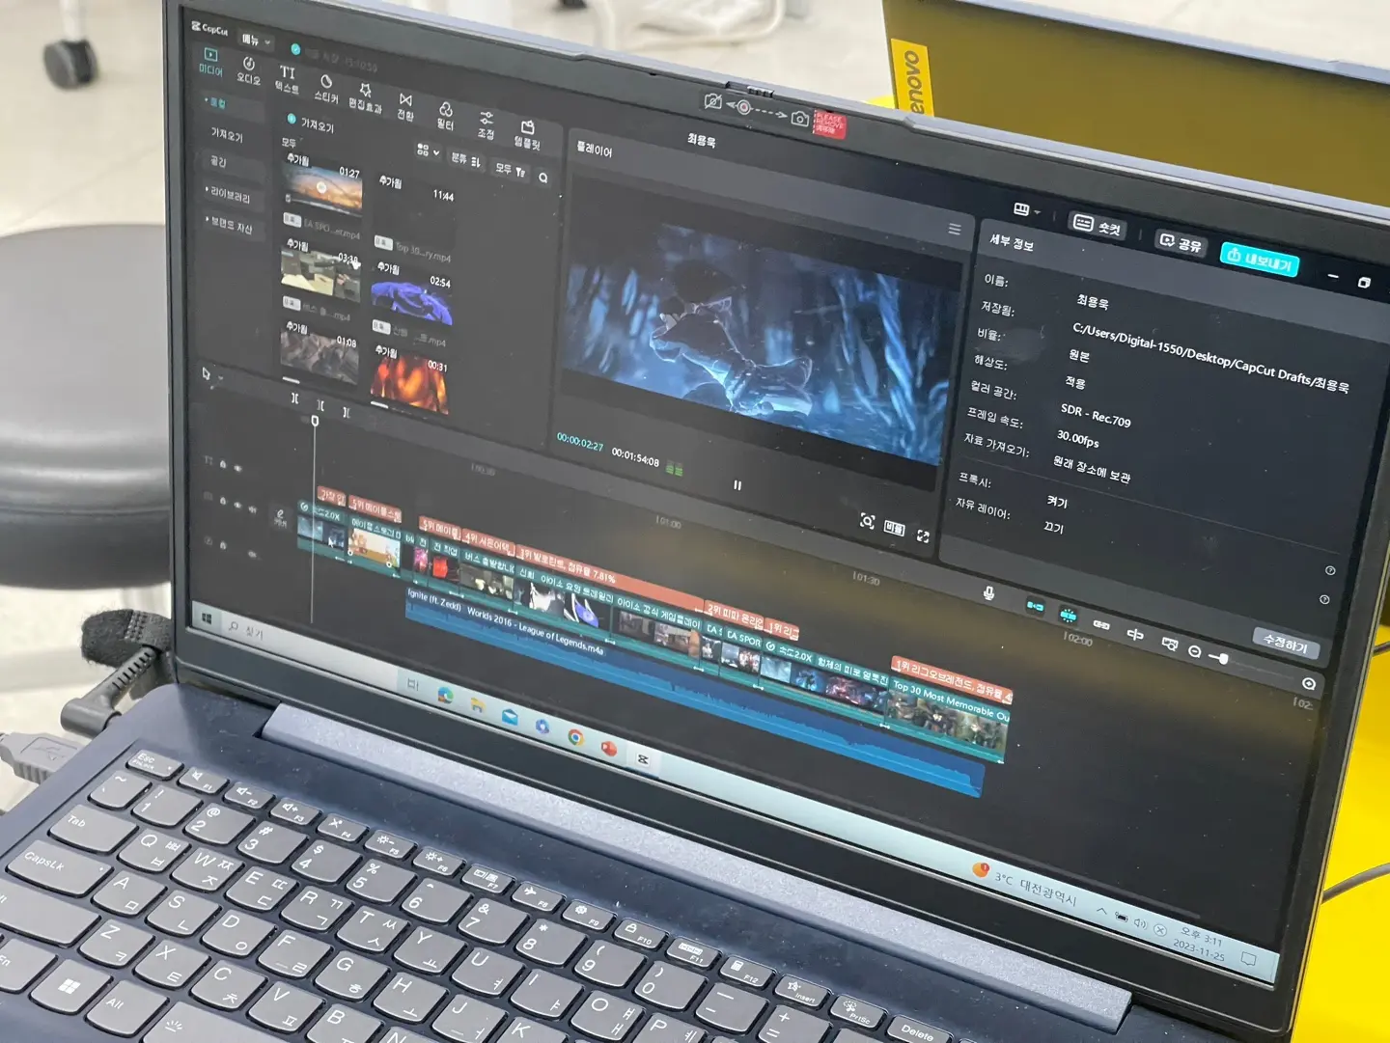Screen dimensions: 1390x1043
Task: Click the timeline zoom slider handle
Action: click(x=1223, y=659)
